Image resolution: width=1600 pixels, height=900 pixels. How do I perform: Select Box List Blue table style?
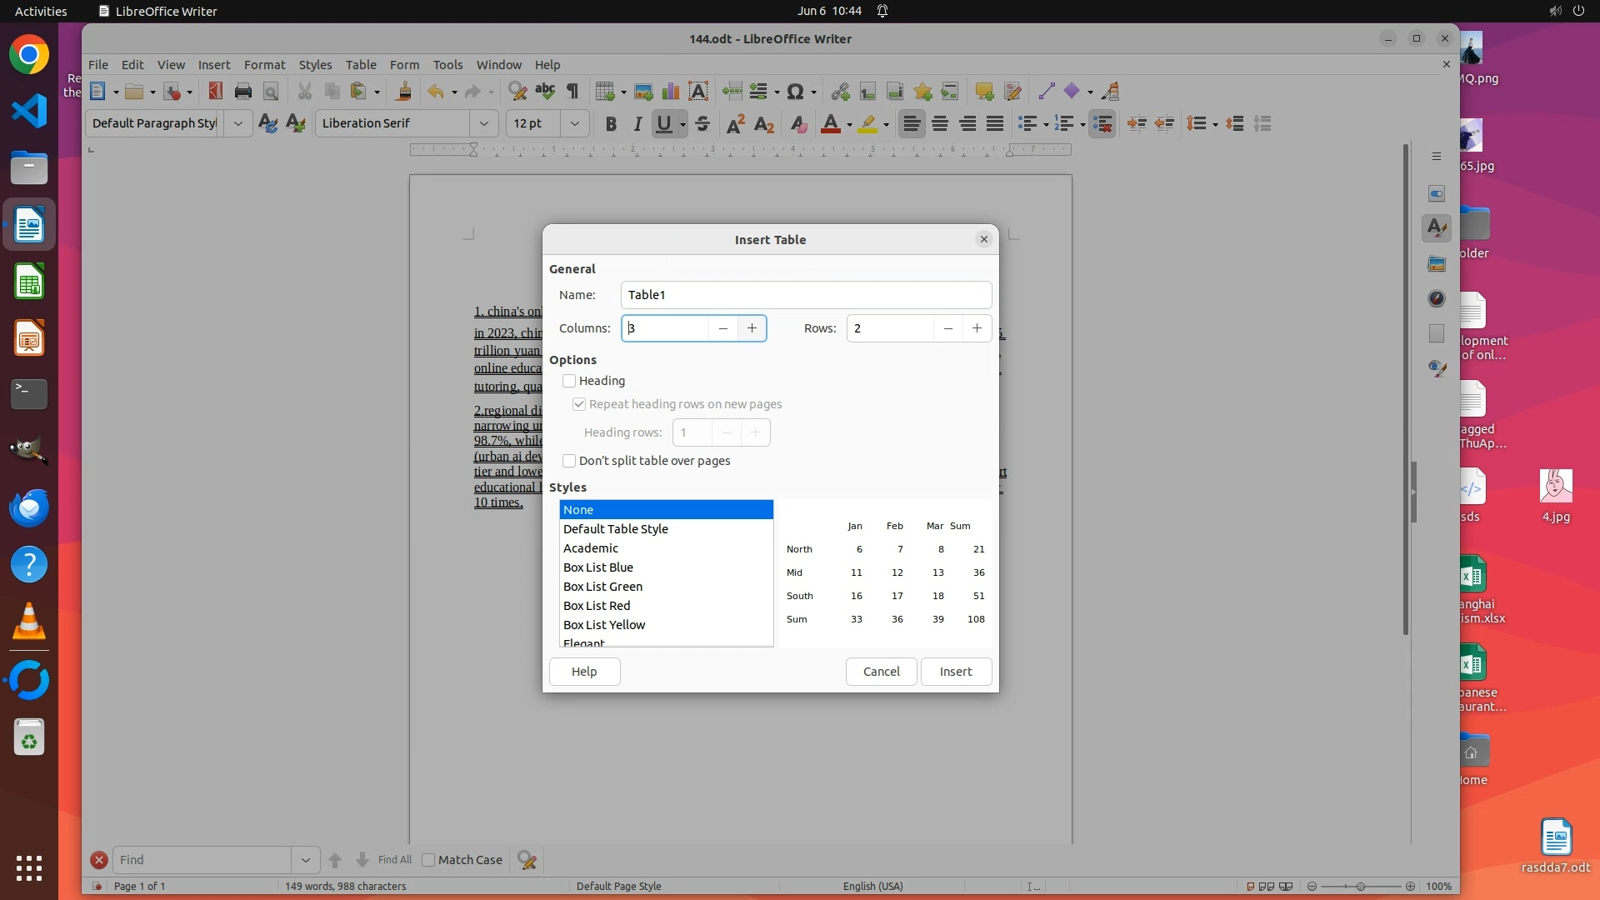tap(598, 567)
